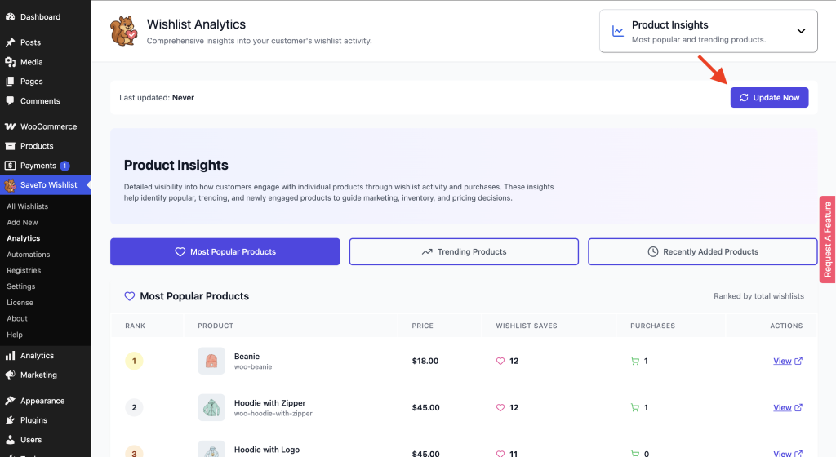The width and height of the screenshot is (836, 457).
Task: Click the Payments notification badge
Action: pyautogui.click(x=64, y=166)
